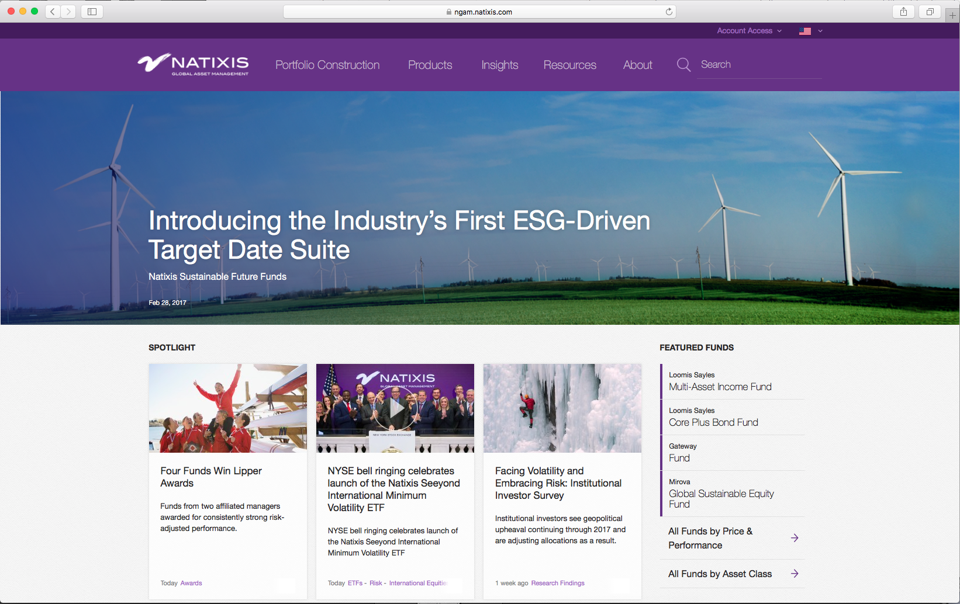
Task: Click the International Equities tag
Action: point(418,583)
